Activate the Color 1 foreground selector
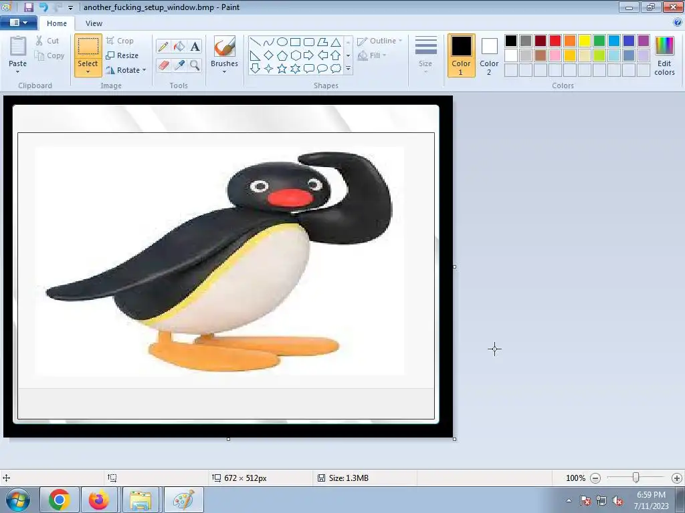Image resolution: width=685 pixels, height=513 pixels. pos(461,55)
